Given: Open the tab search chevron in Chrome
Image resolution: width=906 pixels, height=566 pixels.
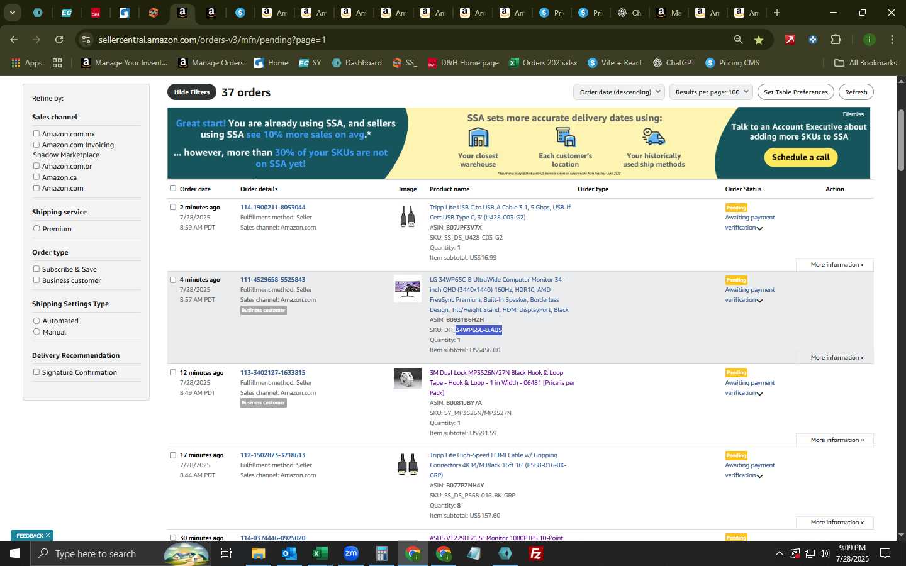Looking at the screenshot, I should (x=12, y=13).
